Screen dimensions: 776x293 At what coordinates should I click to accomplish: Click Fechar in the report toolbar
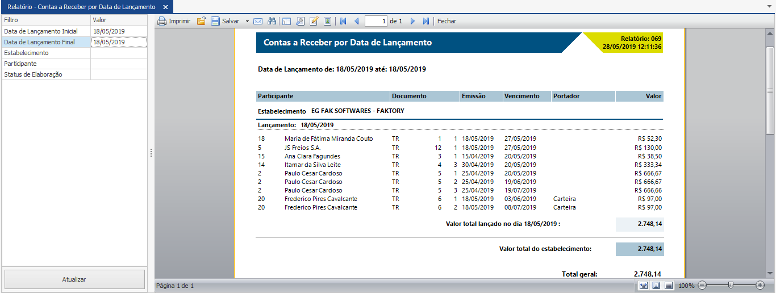point(447,21)
